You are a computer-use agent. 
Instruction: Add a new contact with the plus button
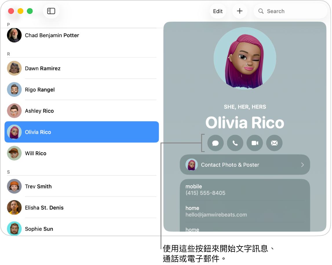[x=240, y=11]
